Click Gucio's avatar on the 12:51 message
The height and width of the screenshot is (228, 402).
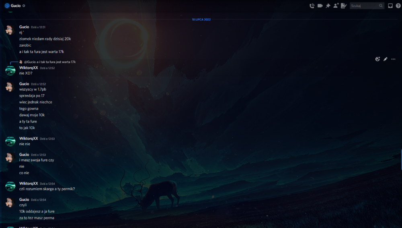click(10, 30)
